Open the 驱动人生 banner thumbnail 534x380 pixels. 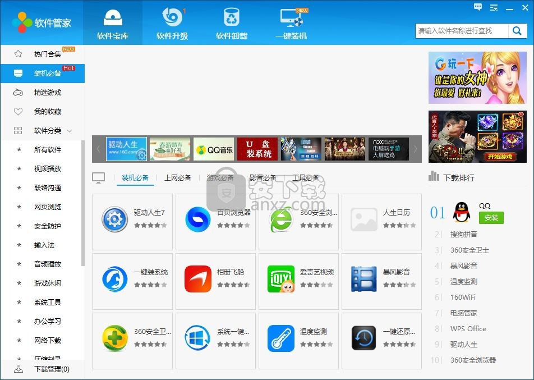[126, 149]
